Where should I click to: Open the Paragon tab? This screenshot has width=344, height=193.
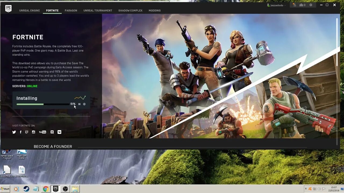click(71, 10)
